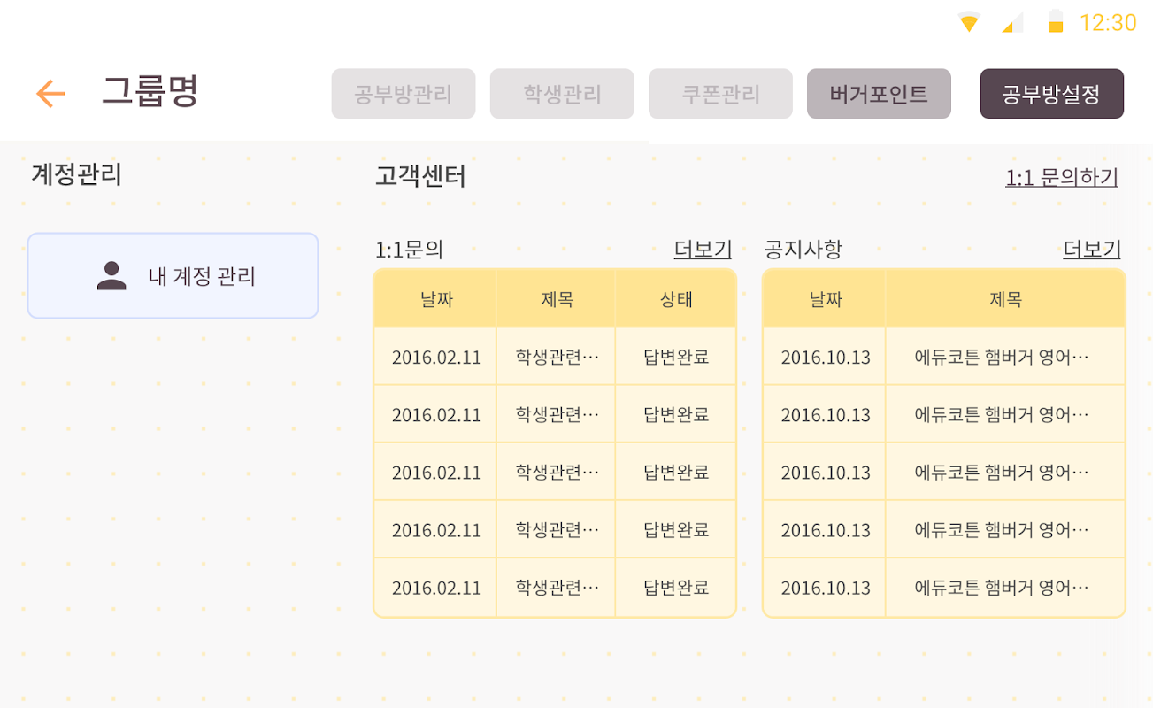Screen dimensions: 1153x708
Task: Open the first 학생관련 inquiry row
Action: tap(557, 357)
